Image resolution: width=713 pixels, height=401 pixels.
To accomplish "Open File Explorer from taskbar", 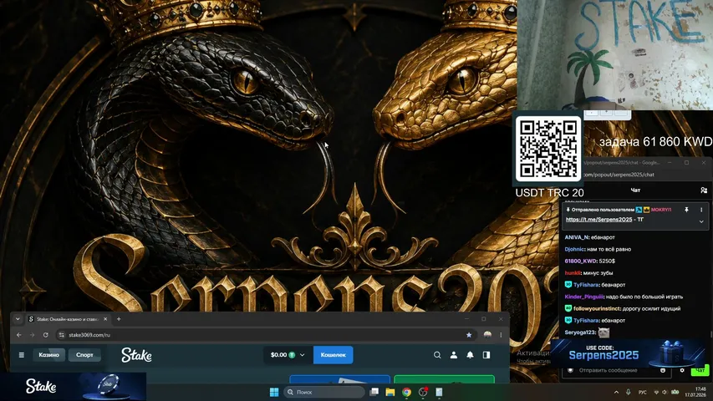I will click(390, 392).
